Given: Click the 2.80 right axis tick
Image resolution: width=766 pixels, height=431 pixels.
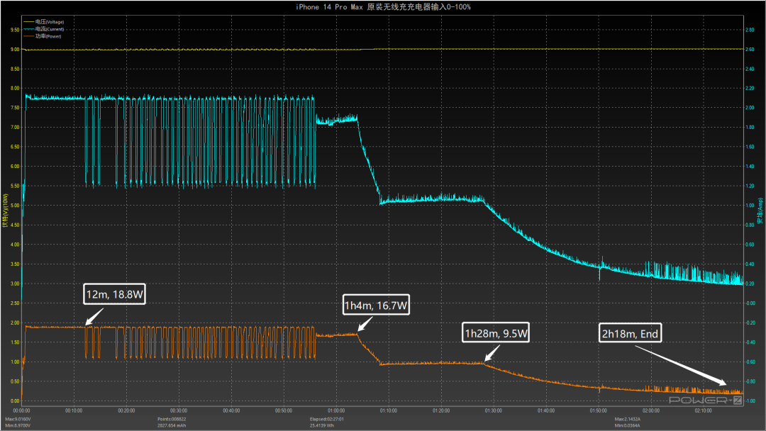Looking at the screenshot, I should [x=750, y=30].
